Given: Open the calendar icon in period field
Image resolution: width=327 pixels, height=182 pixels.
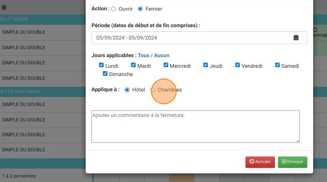Looking at the screenshot, I should 296,38.
